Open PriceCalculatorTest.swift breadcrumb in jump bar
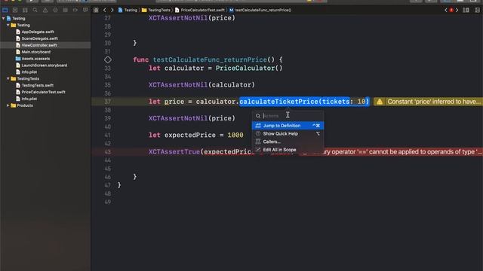Screen dimensions: 483x271 [x=200, y=10]
